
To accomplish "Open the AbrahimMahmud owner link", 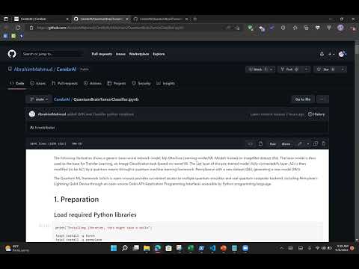I will (x=33, y=69).
